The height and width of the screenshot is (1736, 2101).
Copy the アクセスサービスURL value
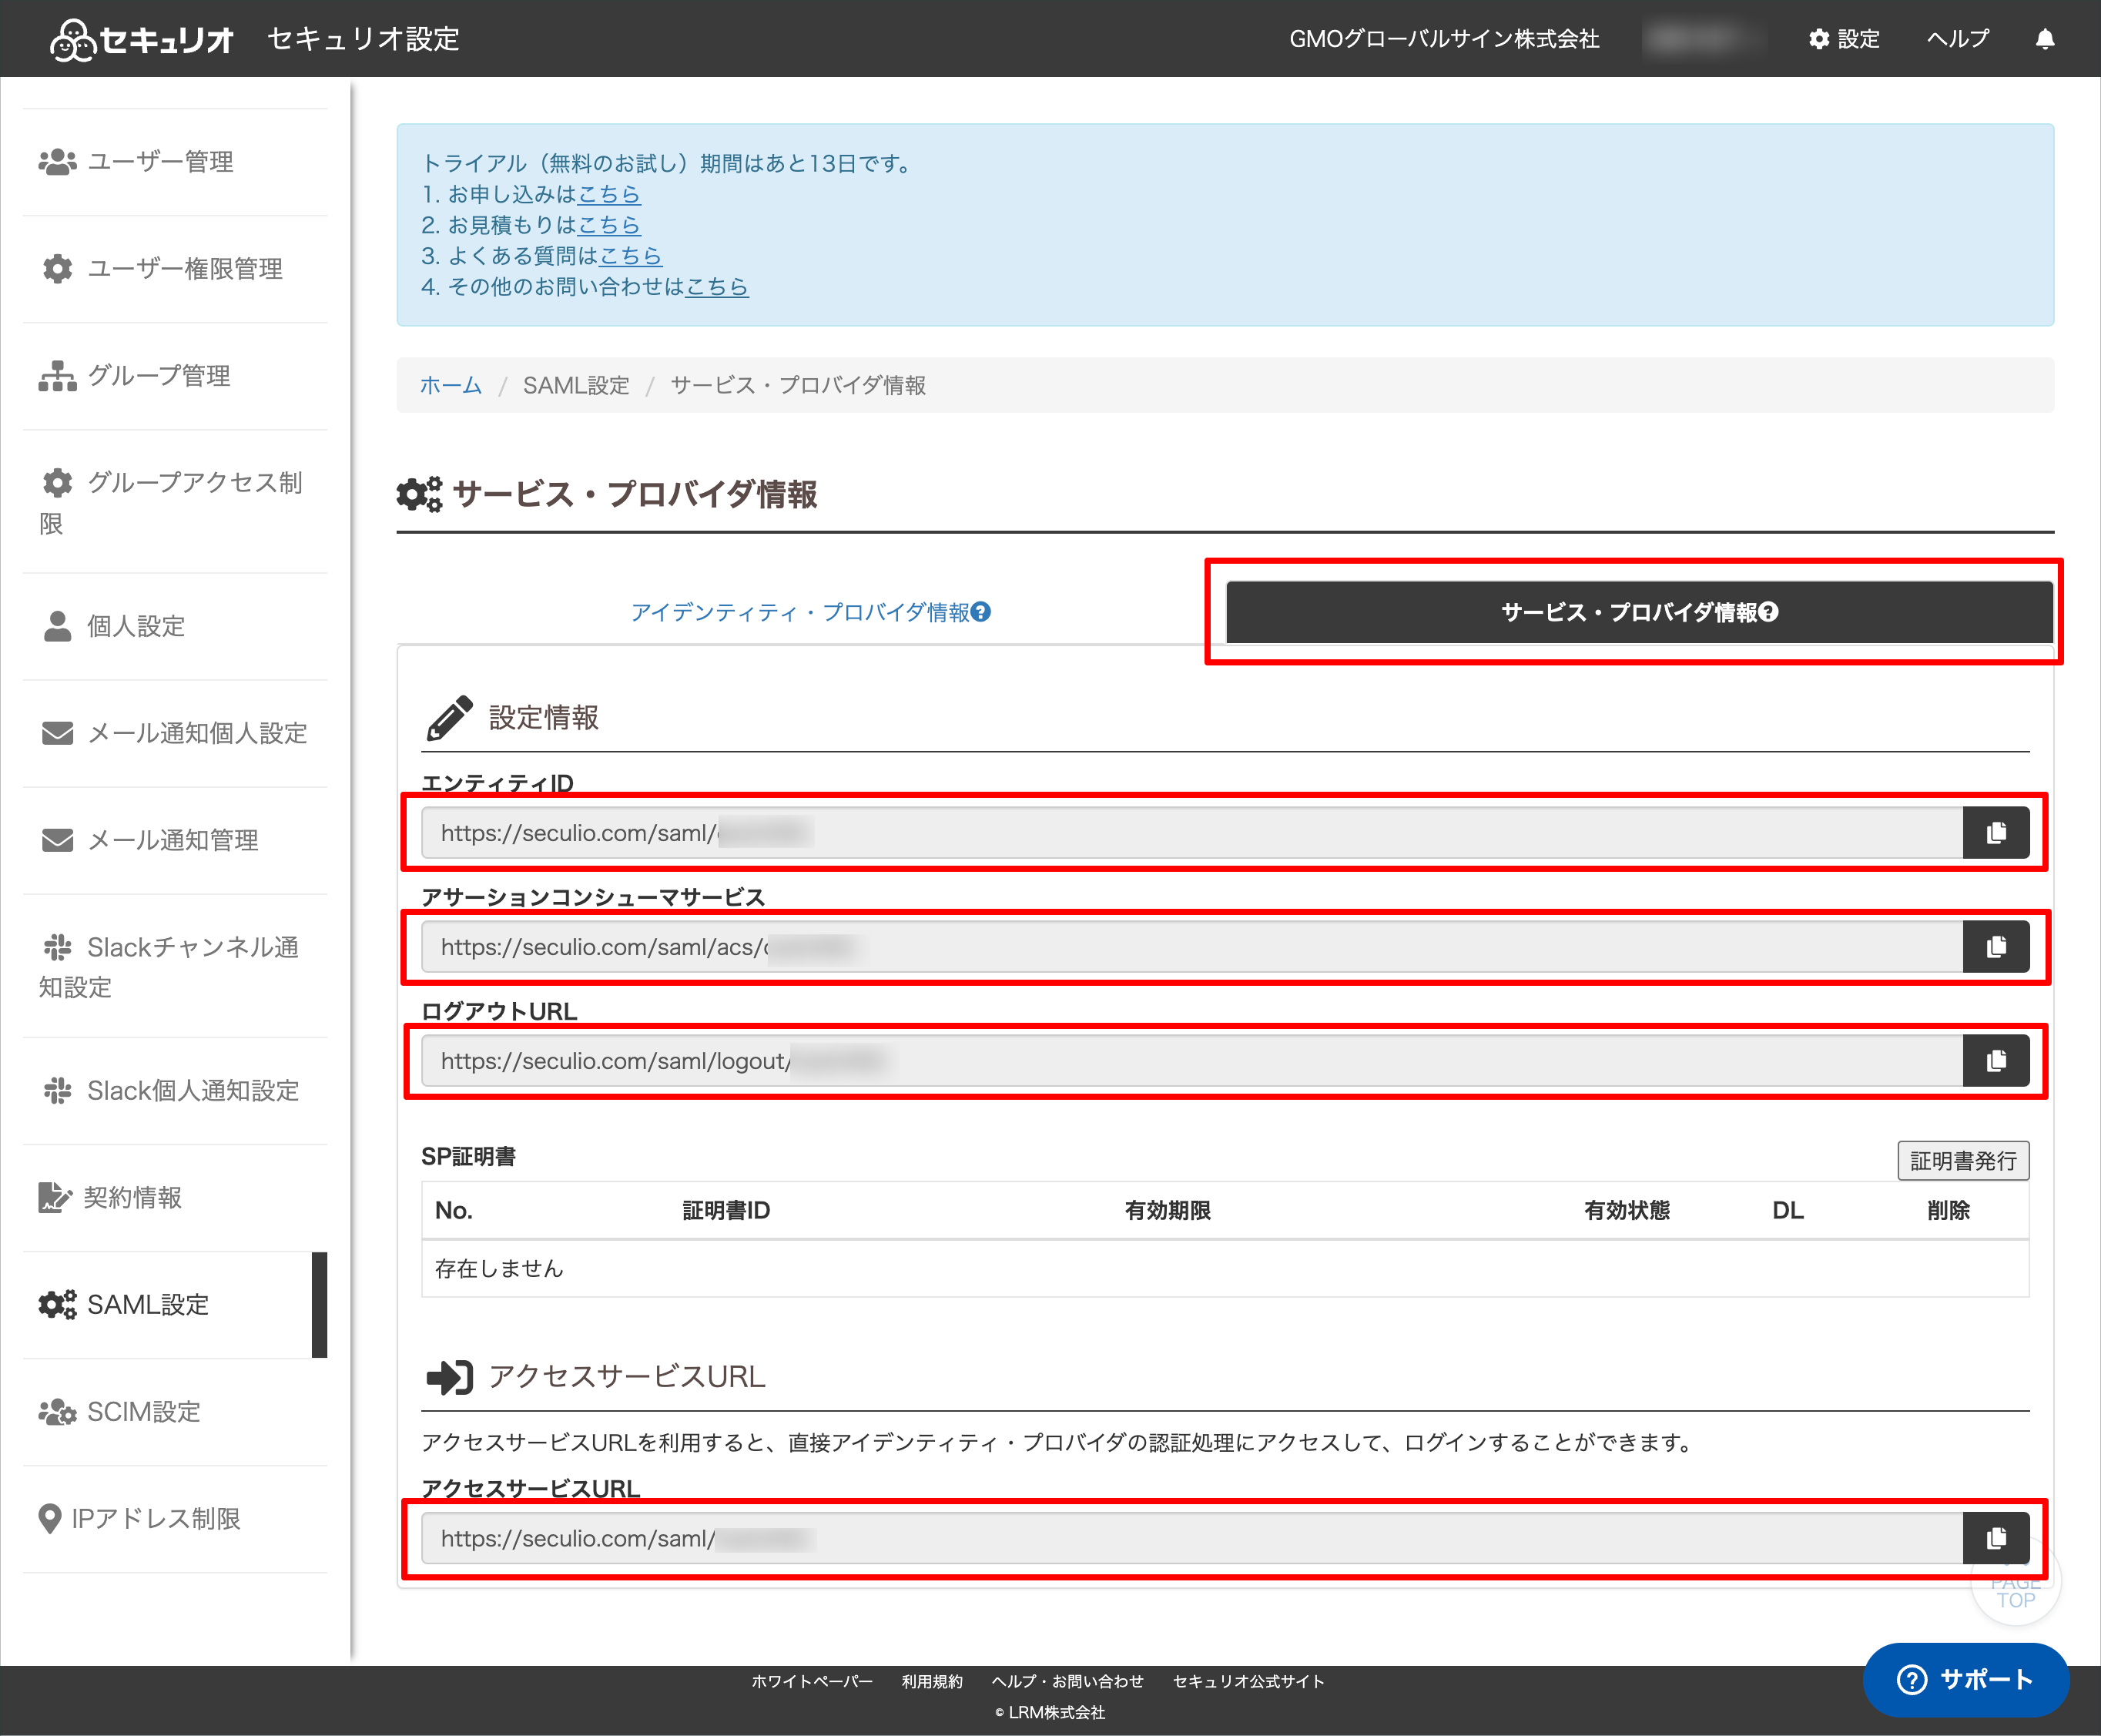coord(1995,1538)
